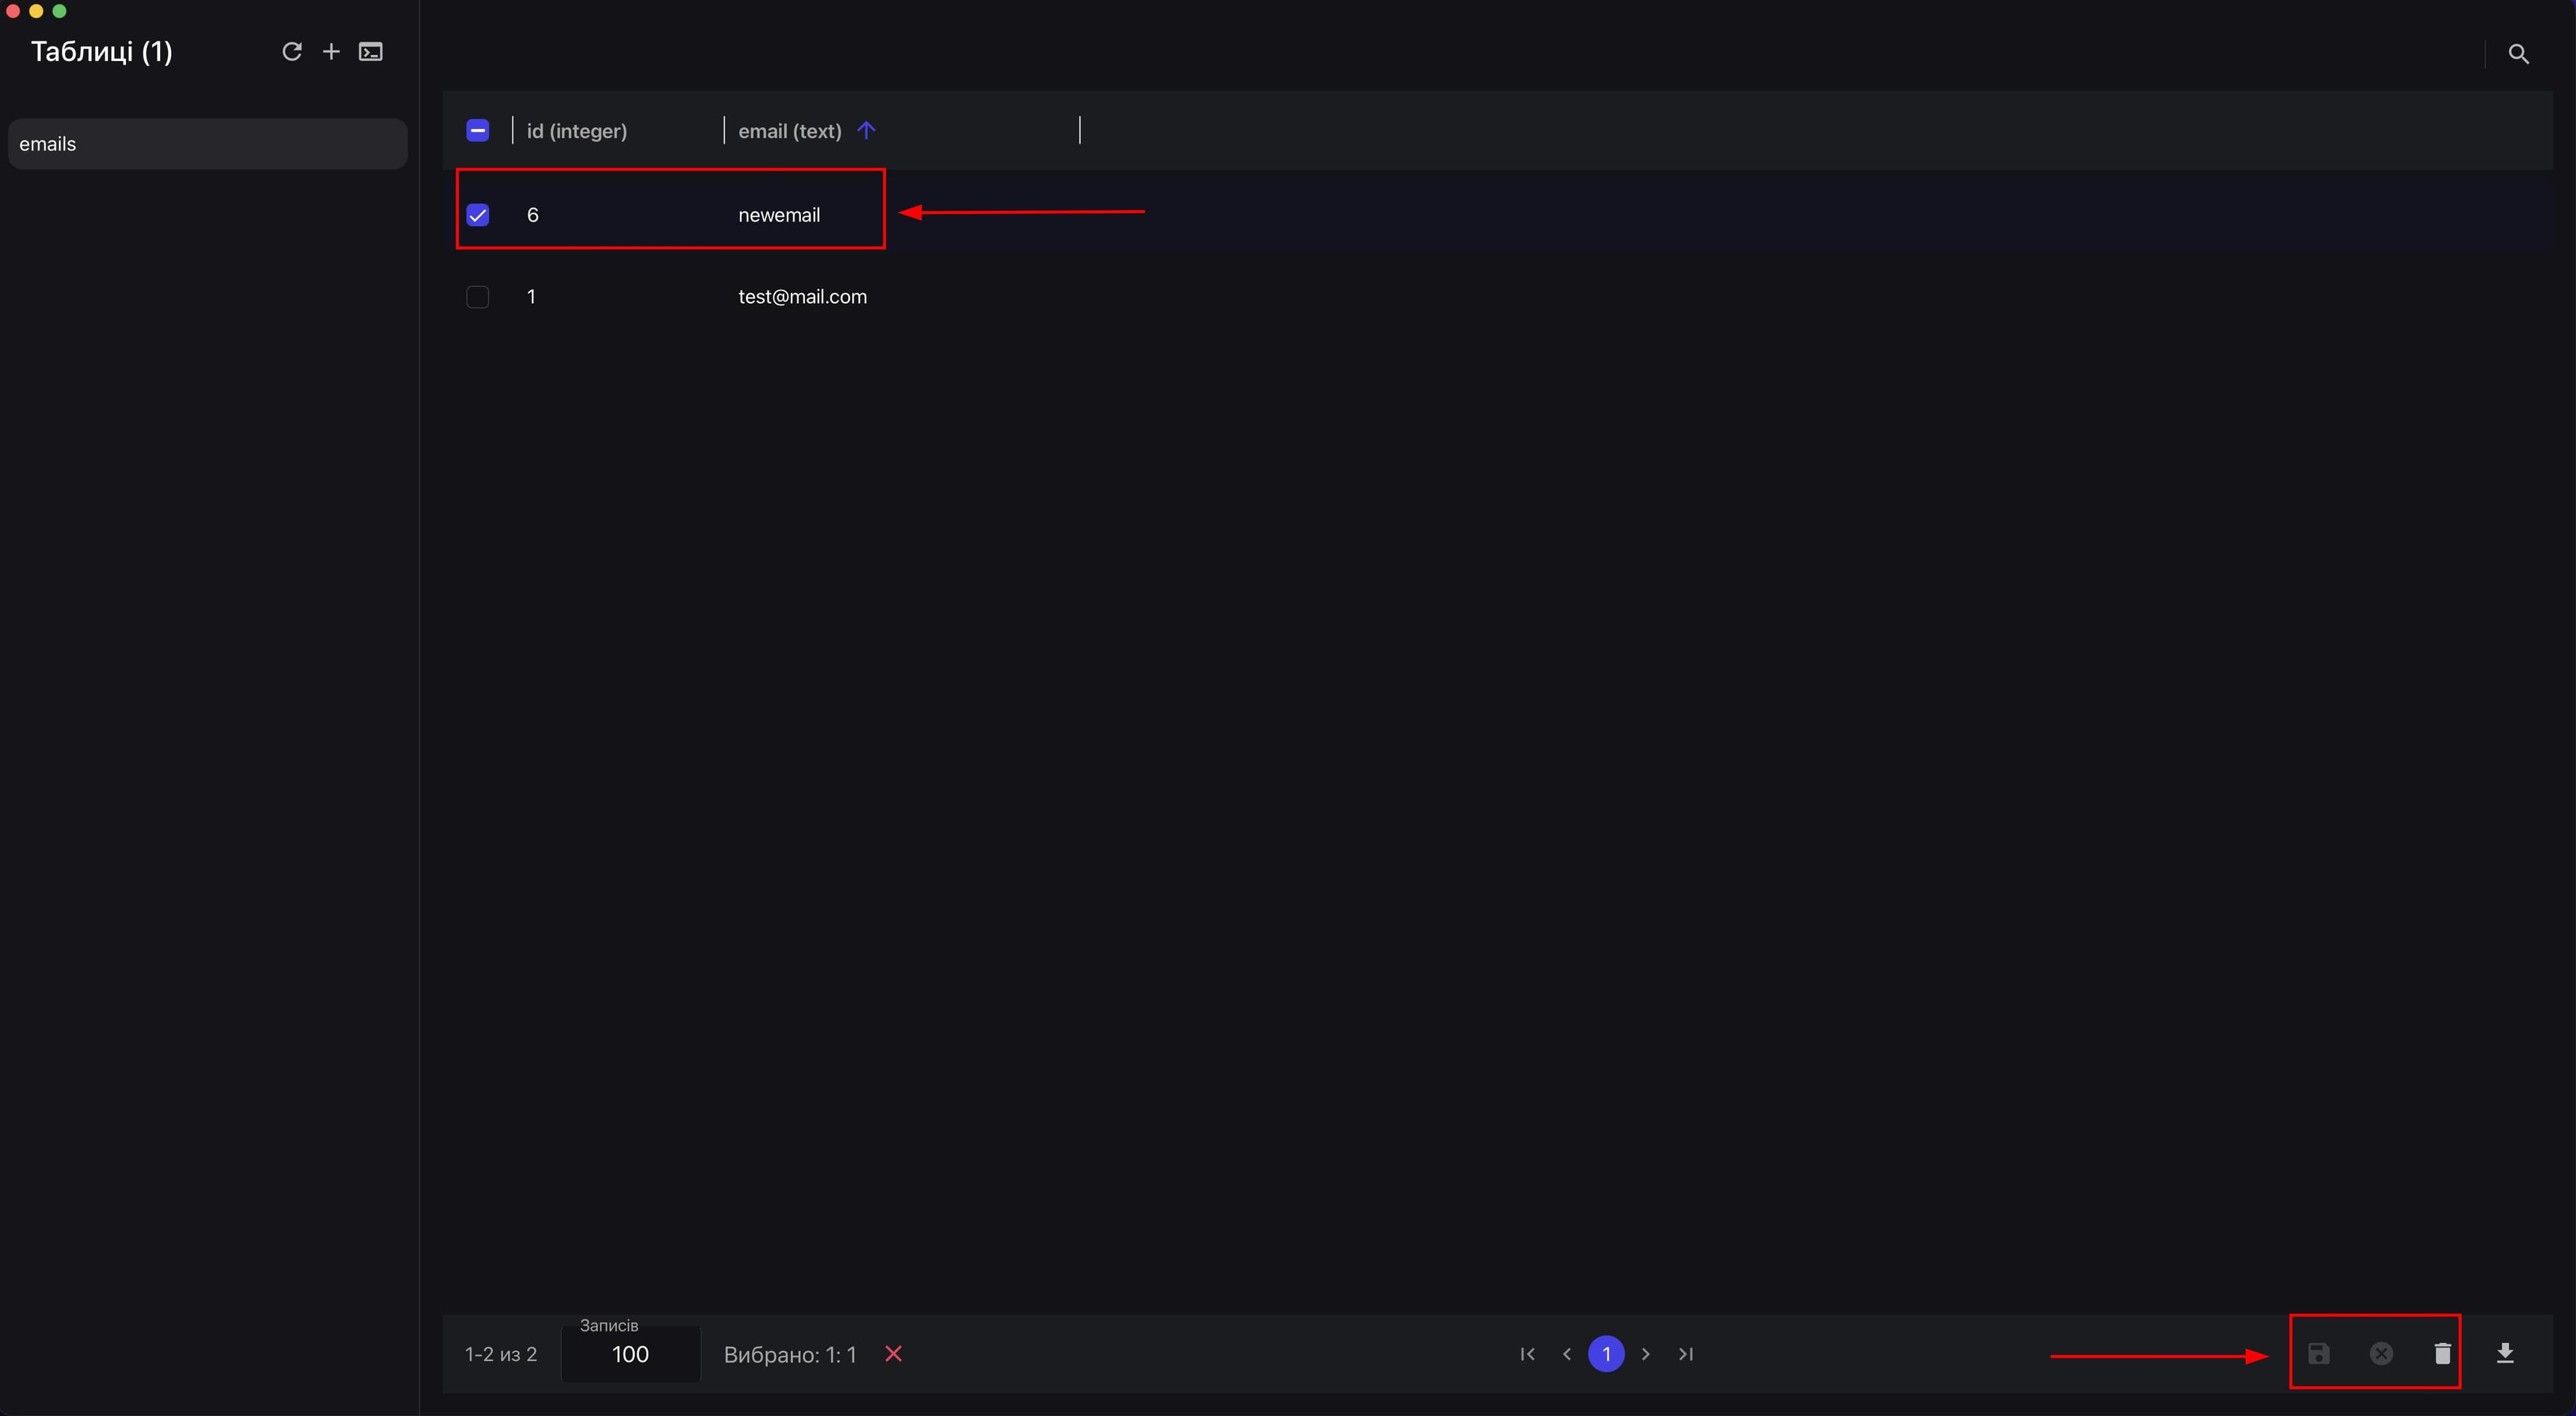The width and height of the screenshot is (2576, 1416).
Task: Open the SQL console icon
Action: pyautogui.click(x=371, y=51)
